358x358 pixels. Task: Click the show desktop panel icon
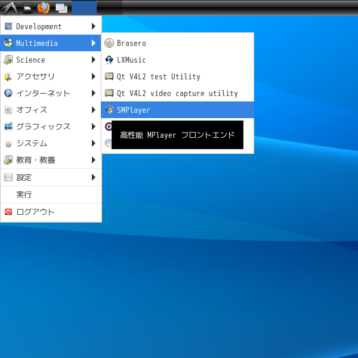[61, 8]
